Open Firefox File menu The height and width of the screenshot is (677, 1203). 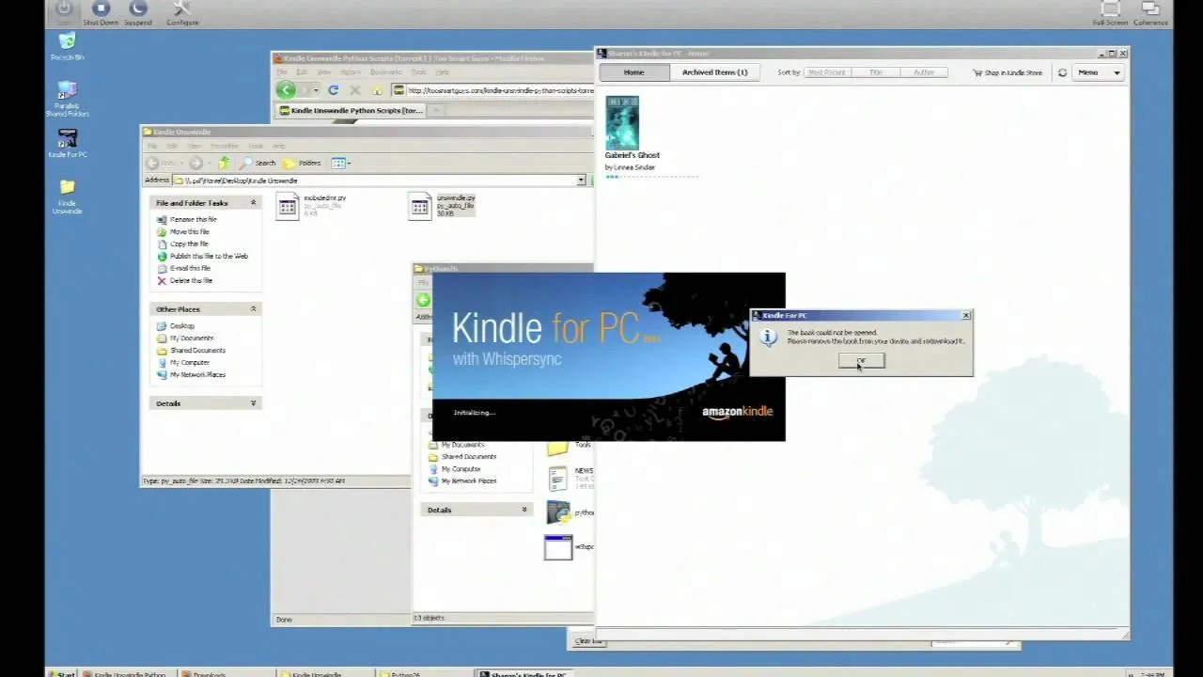click(281, 72)
